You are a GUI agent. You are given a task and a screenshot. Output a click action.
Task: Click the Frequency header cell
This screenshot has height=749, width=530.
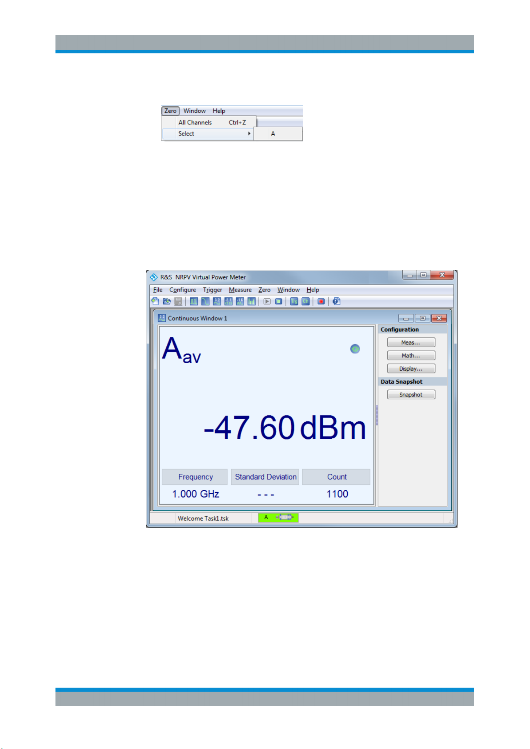[x=195, y=477]
